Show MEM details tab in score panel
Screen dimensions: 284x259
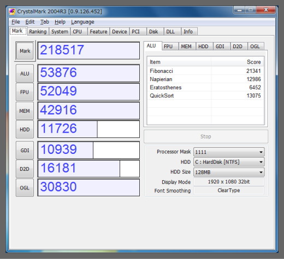click(187, 47)
